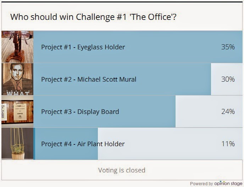Viewport: 244px width, 187px height.
Task: Click the 35% result for Eyeglass Holder
Action: click(x=228, y=47)
